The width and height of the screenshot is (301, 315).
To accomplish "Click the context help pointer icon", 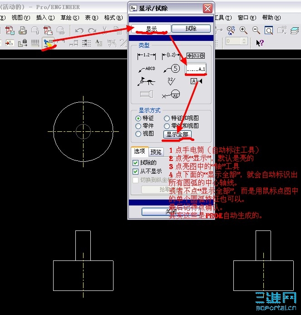I will click(x=260, y=43).
